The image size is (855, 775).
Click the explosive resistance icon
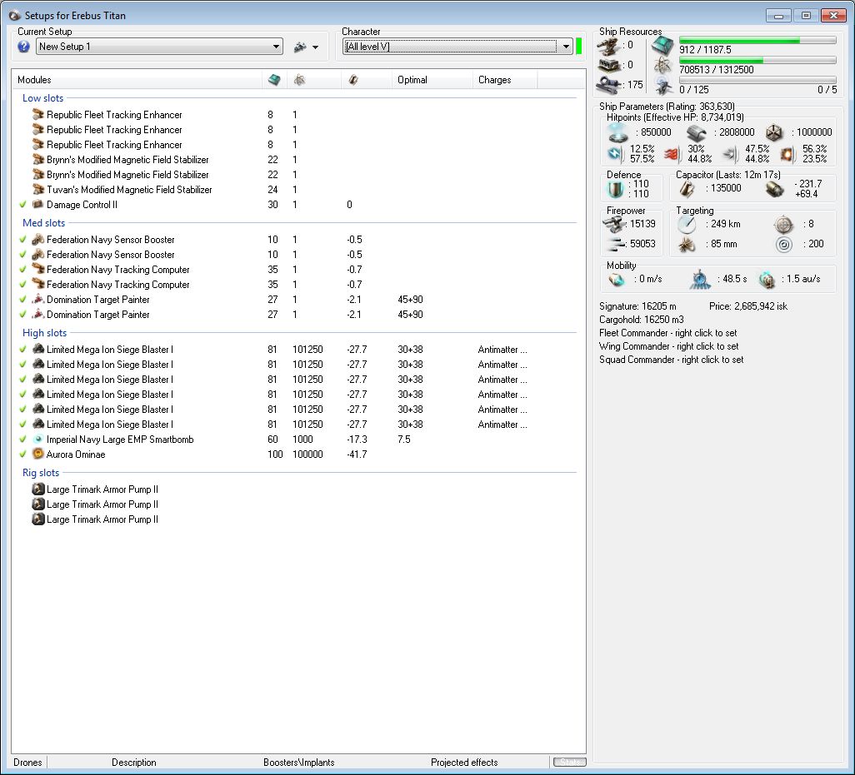(787, 155)
